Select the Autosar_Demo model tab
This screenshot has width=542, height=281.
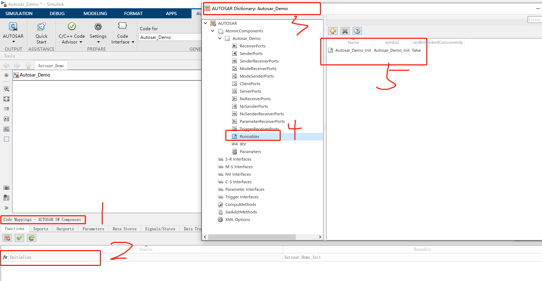[x=51, y=65]
